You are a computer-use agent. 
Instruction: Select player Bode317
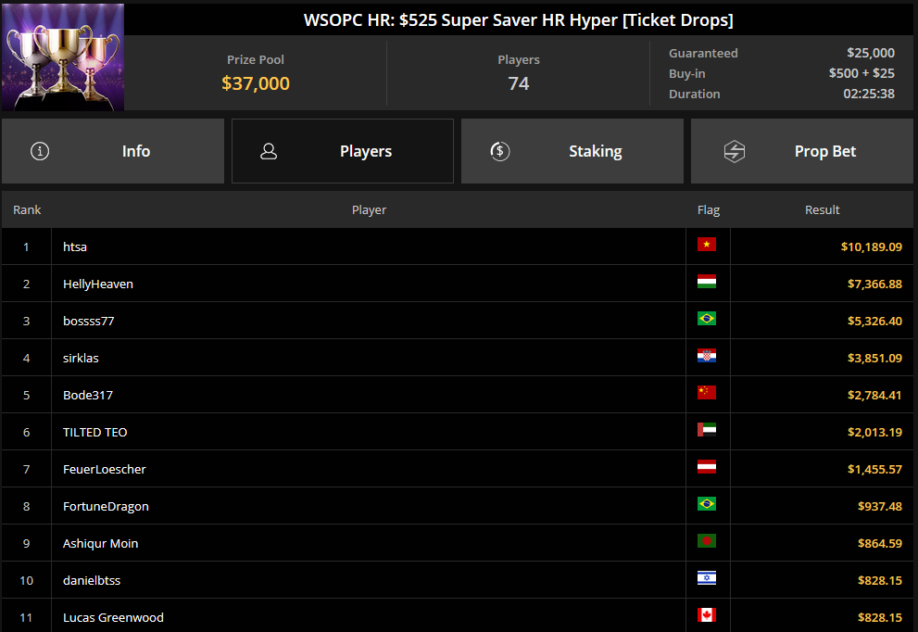click(88, 395)
